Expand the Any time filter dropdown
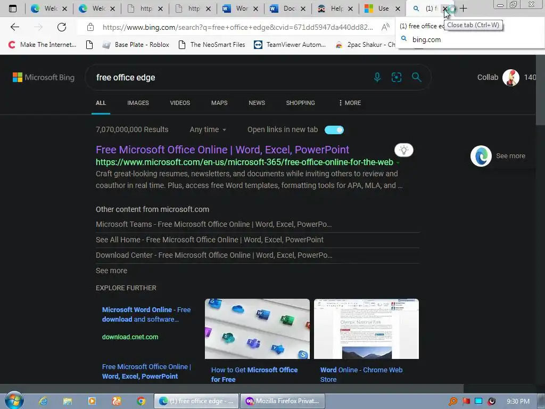 tap(208, 129)
